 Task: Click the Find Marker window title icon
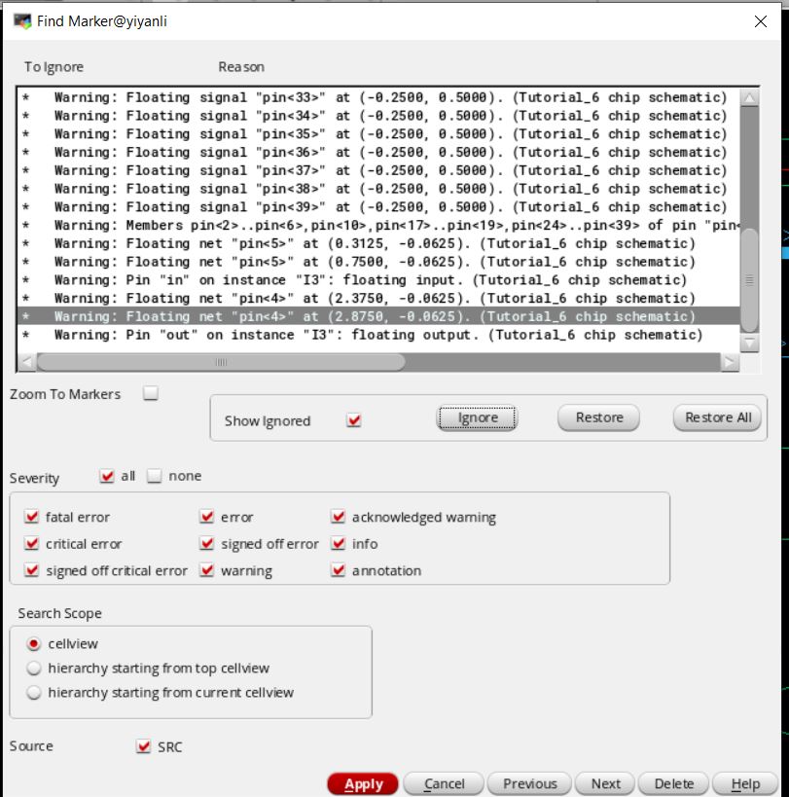click(20, 20)
